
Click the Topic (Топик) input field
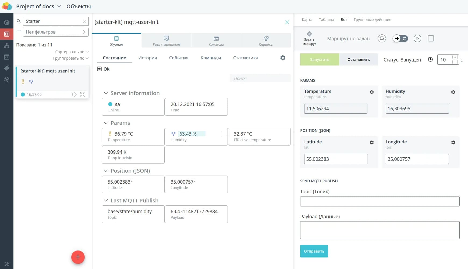click(x=380, y=201)
